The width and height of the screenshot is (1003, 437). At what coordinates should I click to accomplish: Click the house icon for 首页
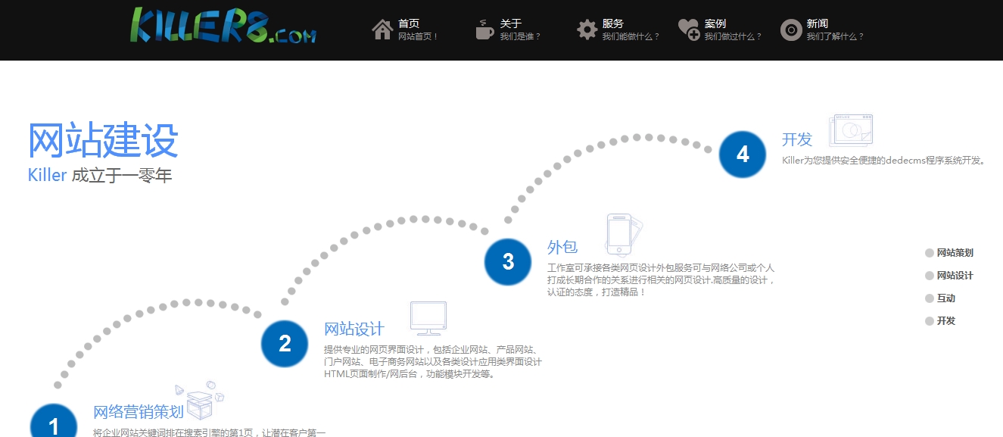382,30
